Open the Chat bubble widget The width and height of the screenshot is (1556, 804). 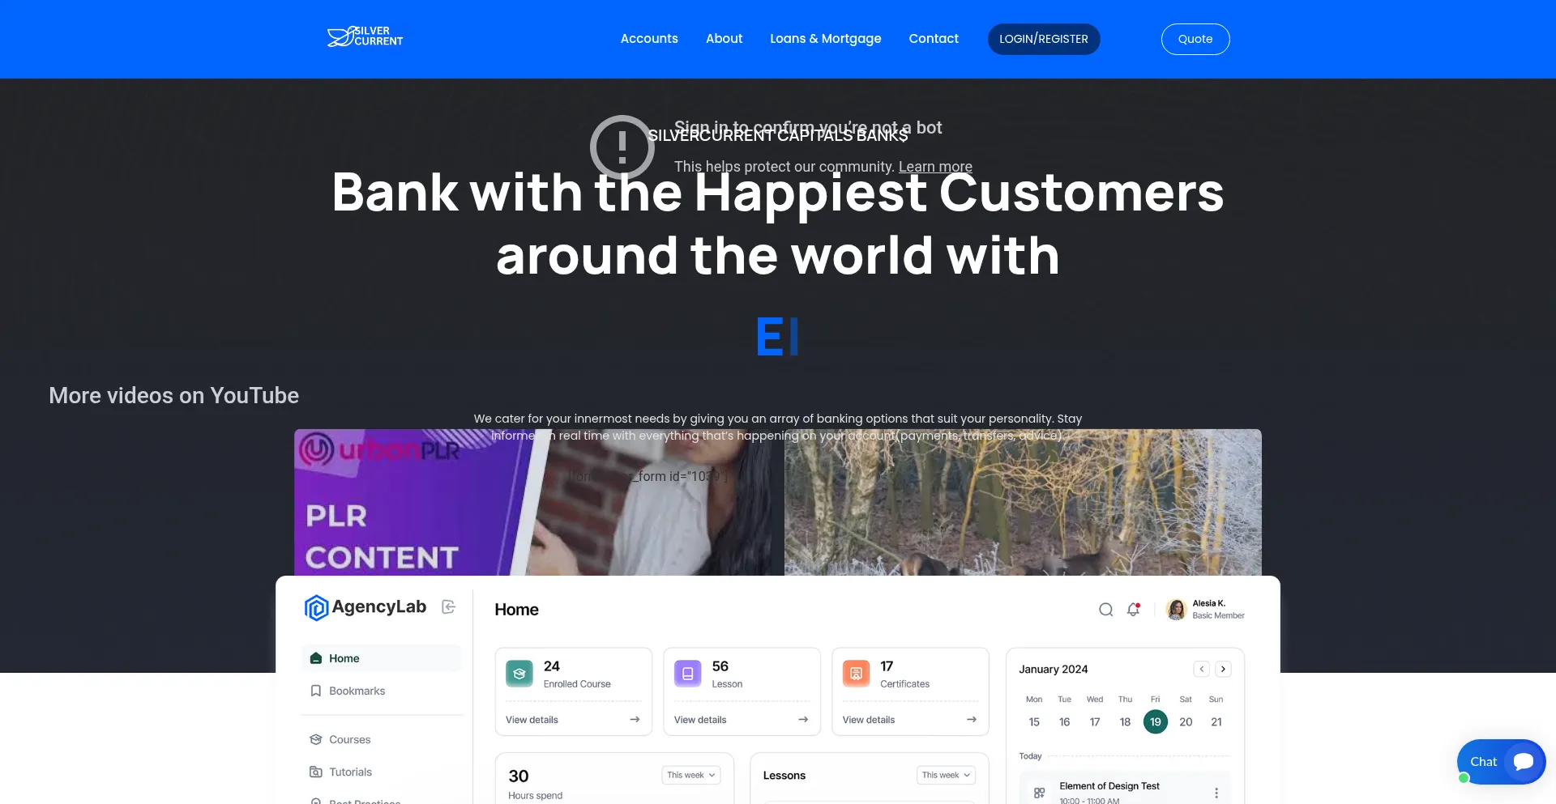(1501, 761)
